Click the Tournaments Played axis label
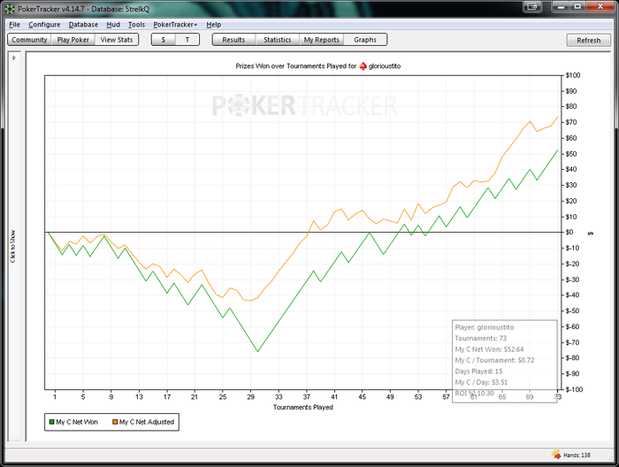This screenshot has width=619, height=467. point(303,408)
